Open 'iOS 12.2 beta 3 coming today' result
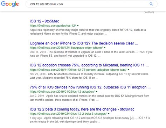Viewport: 166px width, 128px height. 82,109
